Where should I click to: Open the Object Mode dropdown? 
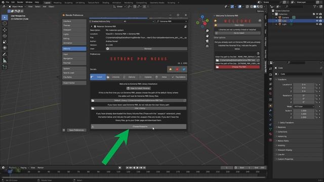tap(17, 7)
